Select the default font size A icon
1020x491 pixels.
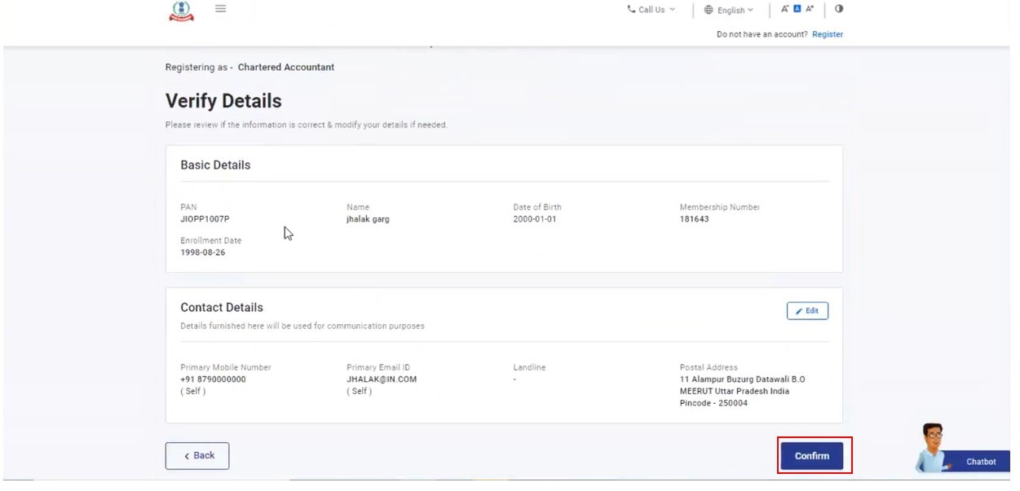(797, 10)
